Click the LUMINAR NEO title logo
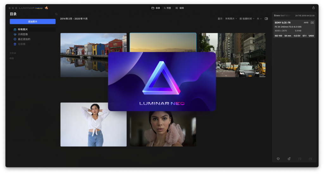This screenshot has width=324, height=174. point(31,8)
